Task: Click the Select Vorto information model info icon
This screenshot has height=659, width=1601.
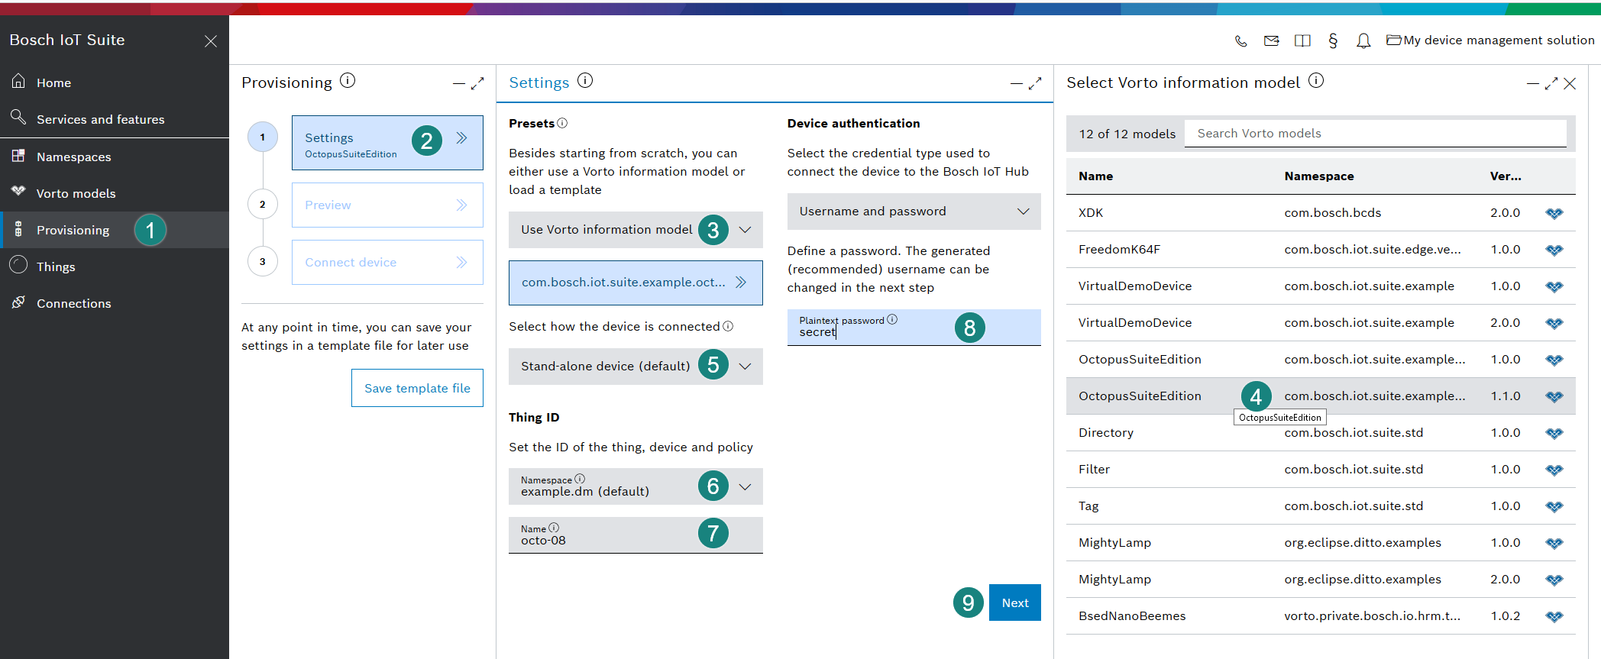Action: tap(1316, 80)
